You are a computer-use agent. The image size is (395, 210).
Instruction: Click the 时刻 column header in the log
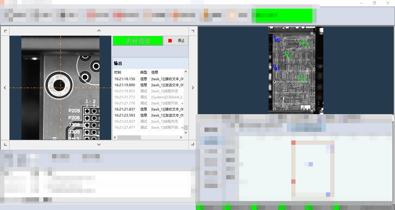[117, 72]
